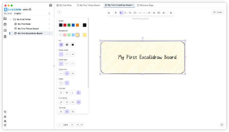Activate the Arrow drawing tool
The width and height of the screenshot is (229, 132).
click(140, 13)
